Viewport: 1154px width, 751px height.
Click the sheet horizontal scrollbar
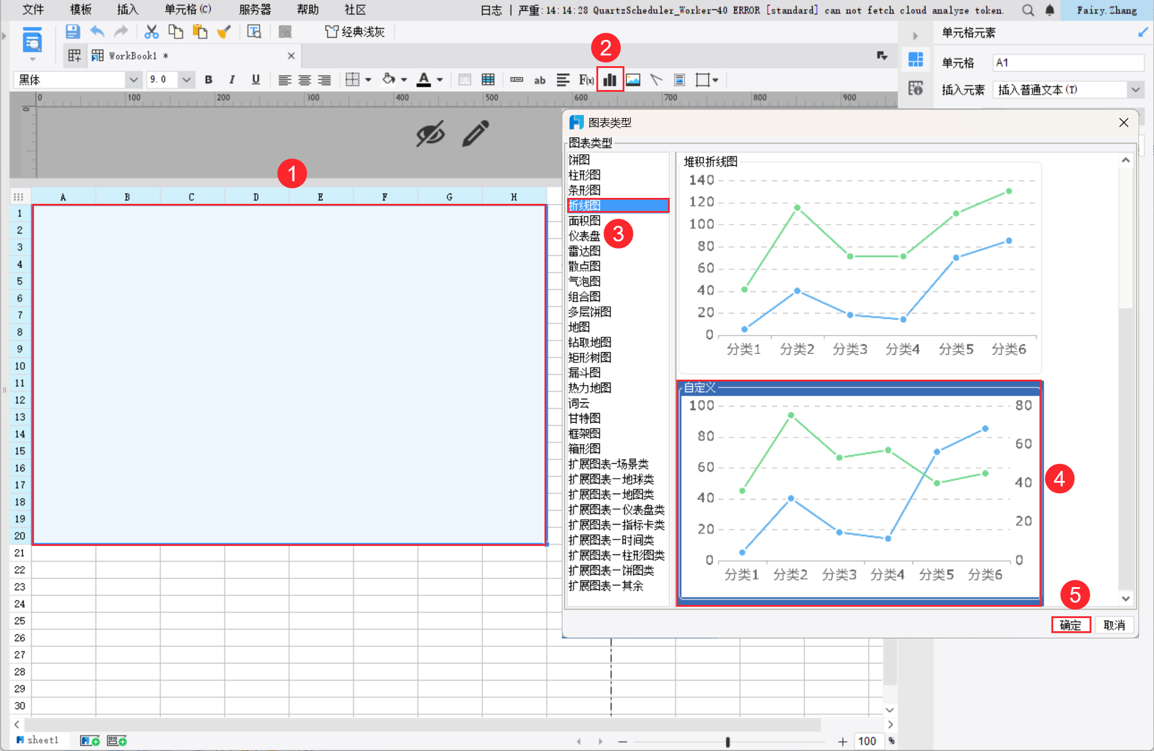click(422, 725)
